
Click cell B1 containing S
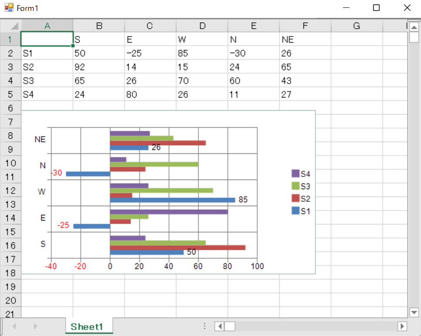click(x=99, y=40)
